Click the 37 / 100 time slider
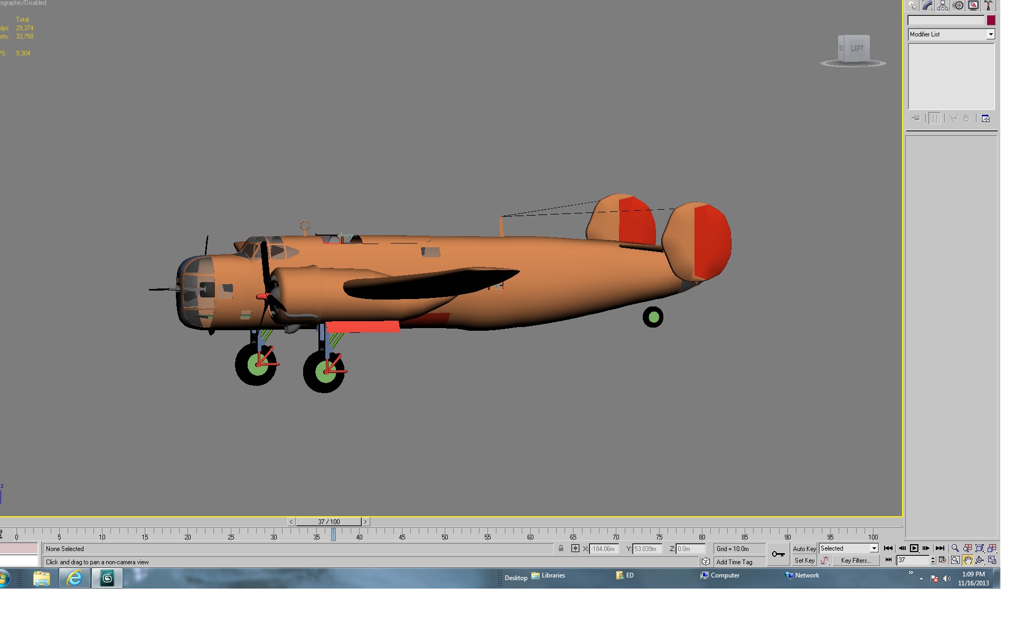 (328, 521)
